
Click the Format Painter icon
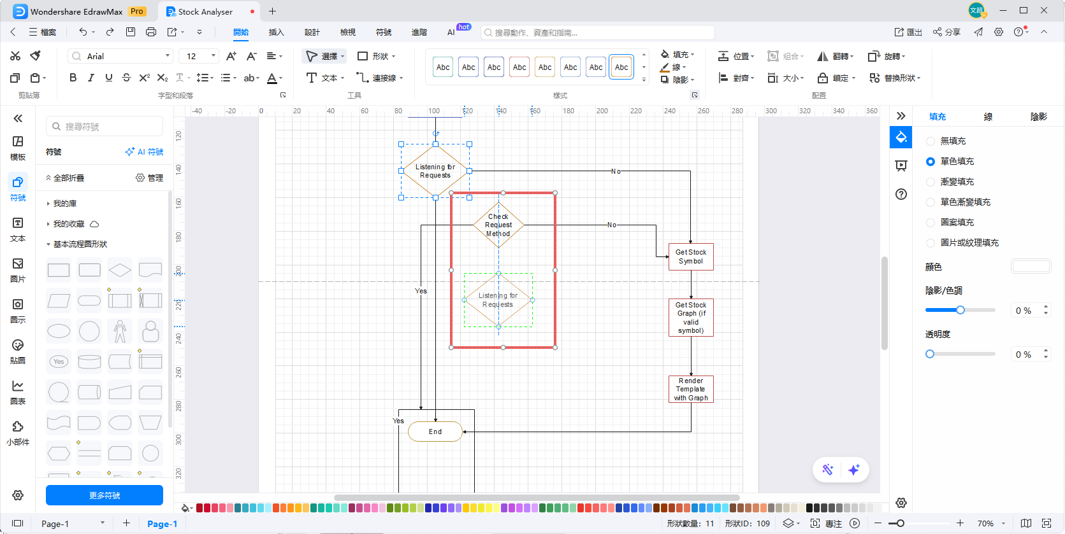36,56
